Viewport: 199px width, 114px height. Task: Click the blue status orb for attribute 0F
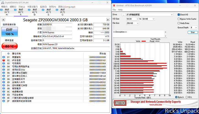point(4,101)
